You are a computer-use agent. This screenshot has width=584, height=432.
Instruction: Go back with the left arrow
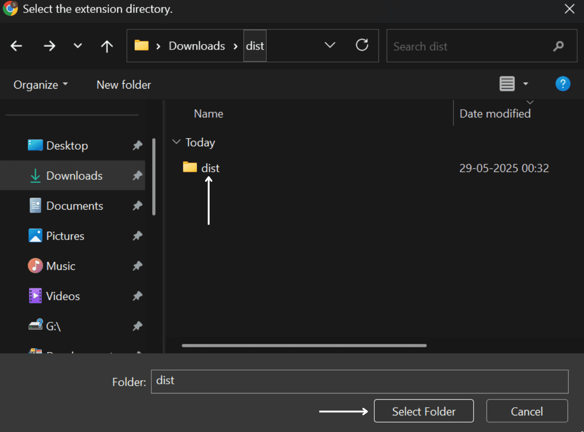(x=17, y=46)
